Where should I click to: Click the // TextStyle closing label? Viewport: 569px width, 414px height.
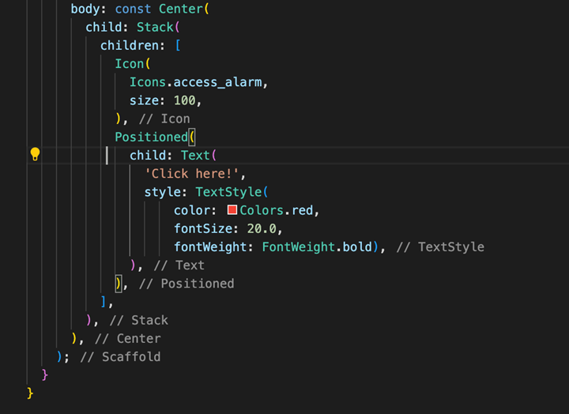coord(440,247)
